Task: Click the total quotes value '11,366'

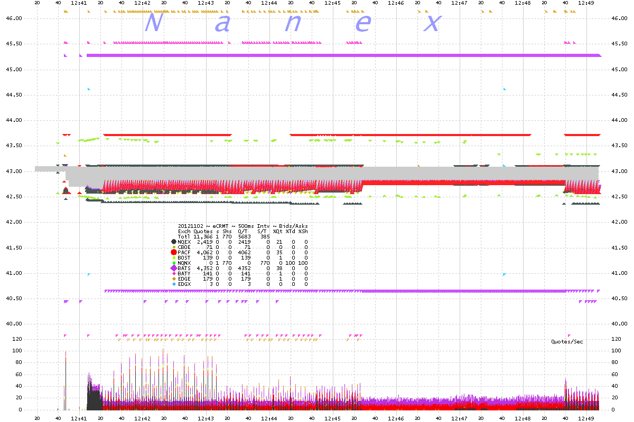Action: (x=203, y=237)
